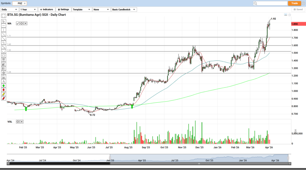
Task: Remove the MA indicator
Action: tap(26, 24)
